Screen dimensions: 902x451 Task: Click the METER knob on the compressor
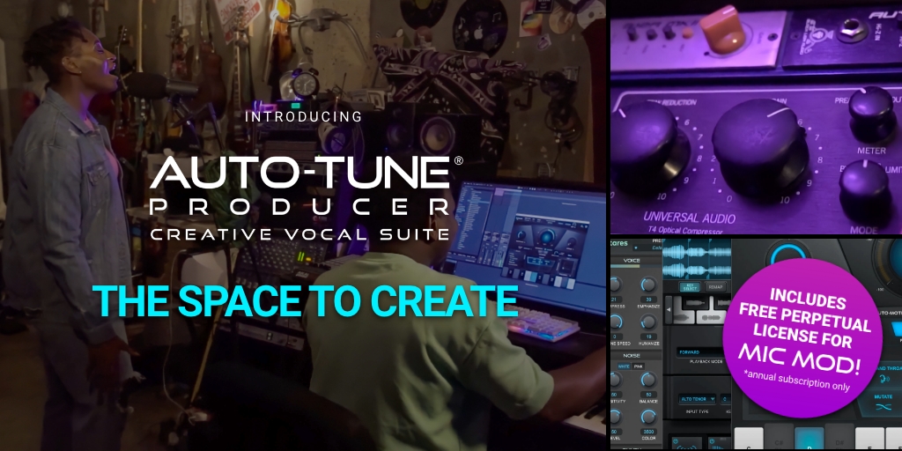point(872,115)
